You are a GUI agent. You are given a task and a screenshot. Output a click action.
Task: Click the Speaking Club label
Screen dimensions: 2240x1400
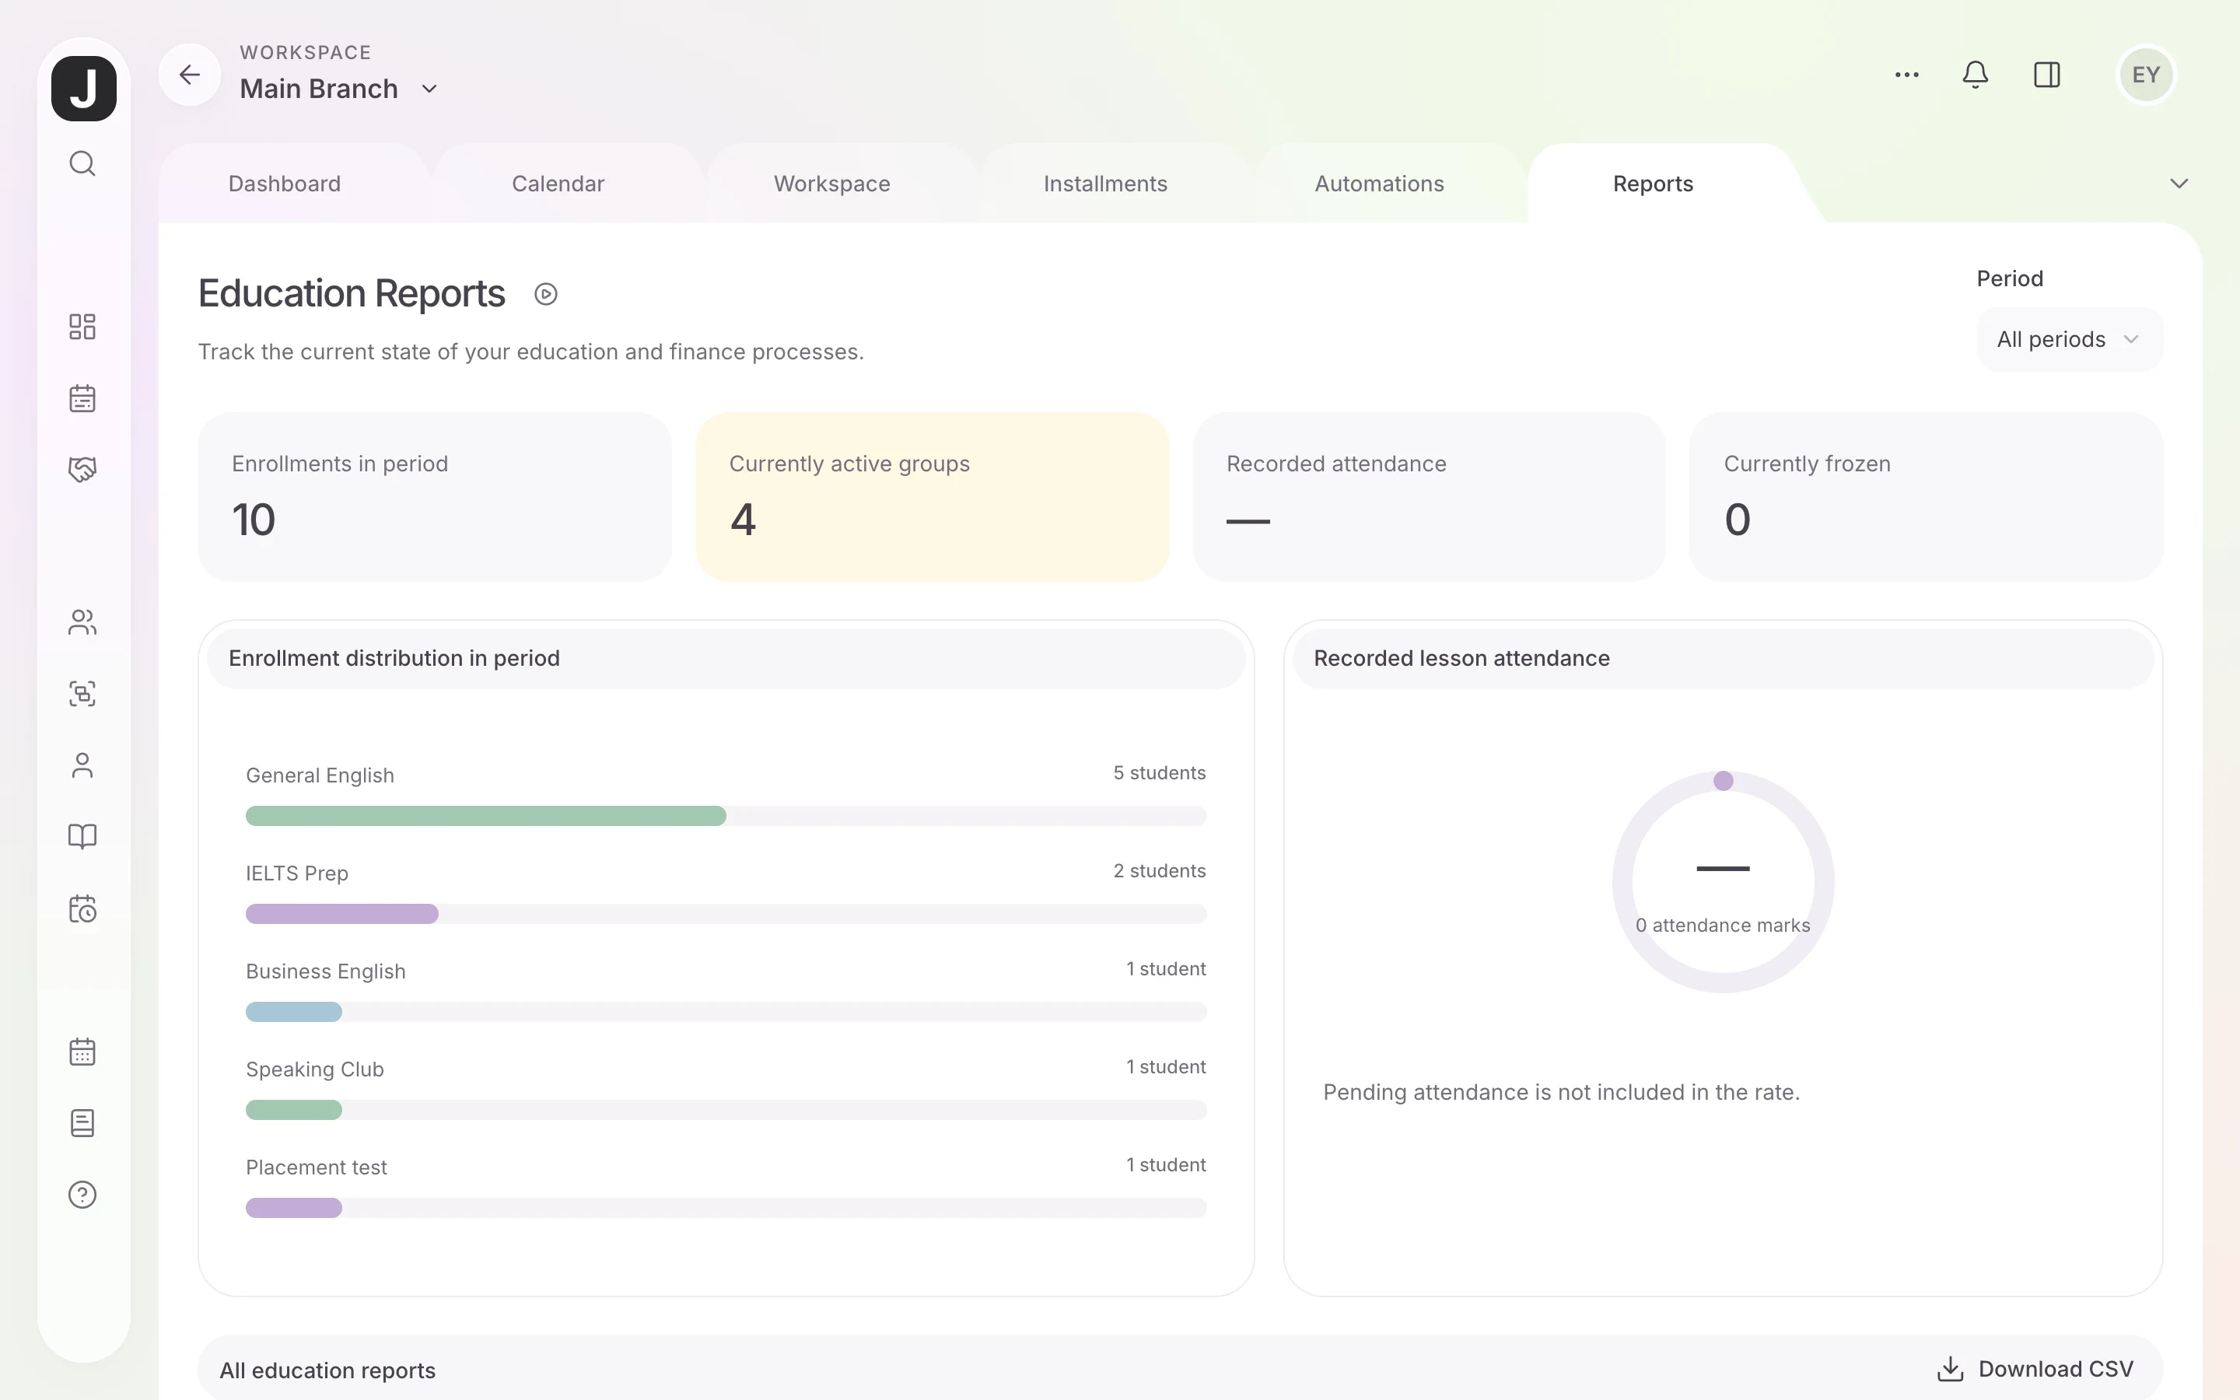(x=315, y=1069)
